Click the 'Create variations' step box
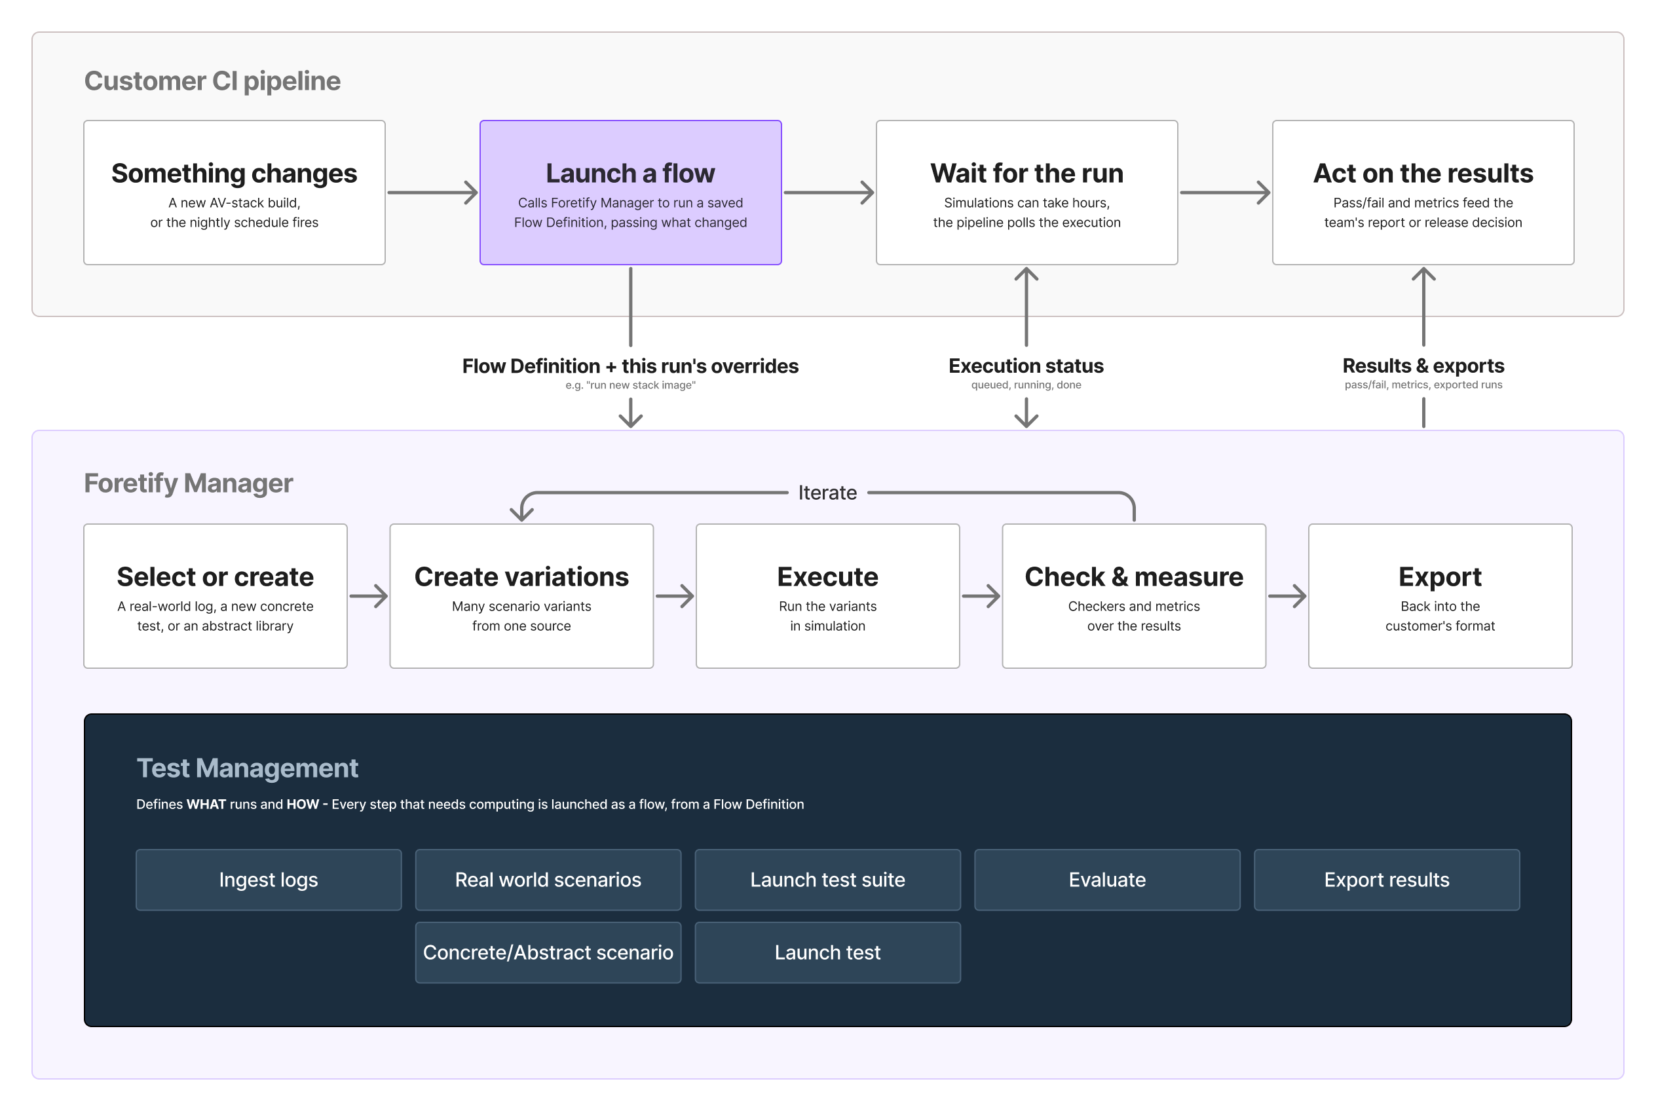 coord(521,596)
